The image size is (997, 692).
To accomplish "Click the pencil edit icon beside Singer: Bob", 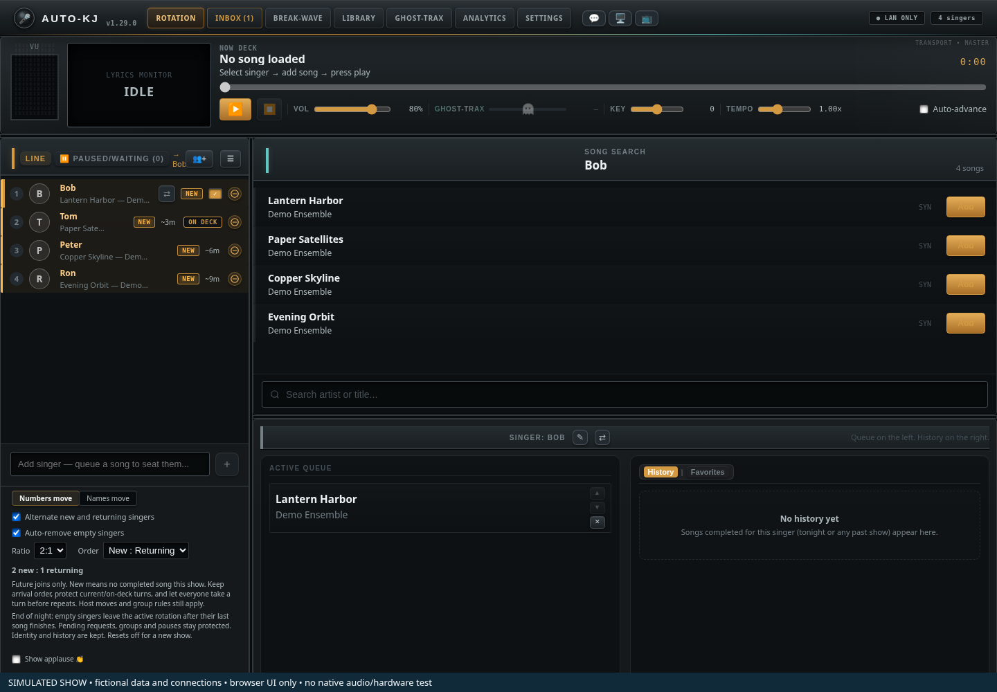I will (x=580, y=437).
